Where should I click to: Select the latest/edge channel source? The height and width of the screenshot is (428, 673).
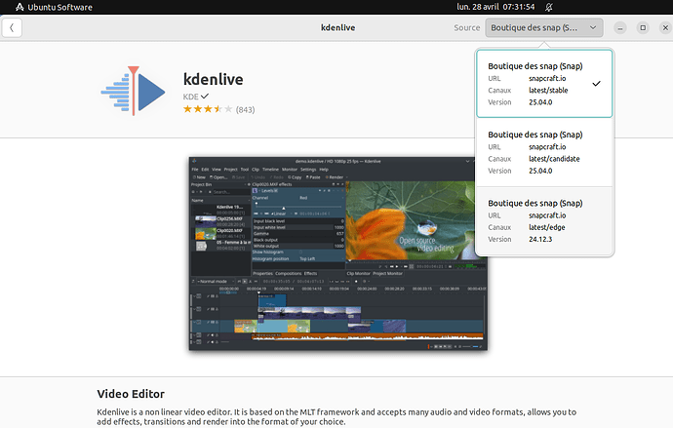pyautogui.click(x=544, y=221)
